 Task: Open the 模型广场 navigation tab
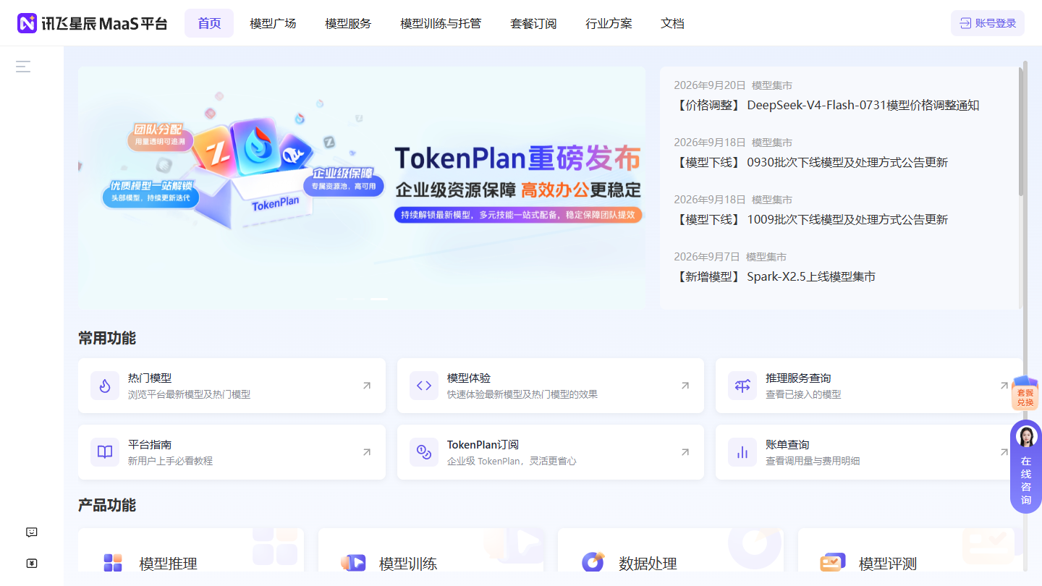pyautogui.click(x=273, y=23)
